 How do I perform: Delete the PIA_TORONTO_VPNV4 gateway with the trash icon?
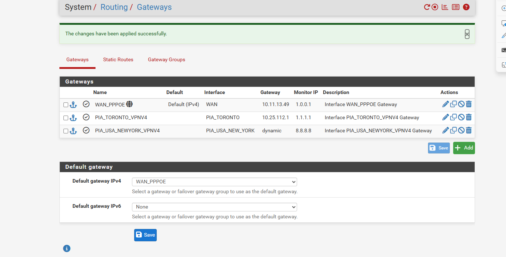[x=469, y=117]
